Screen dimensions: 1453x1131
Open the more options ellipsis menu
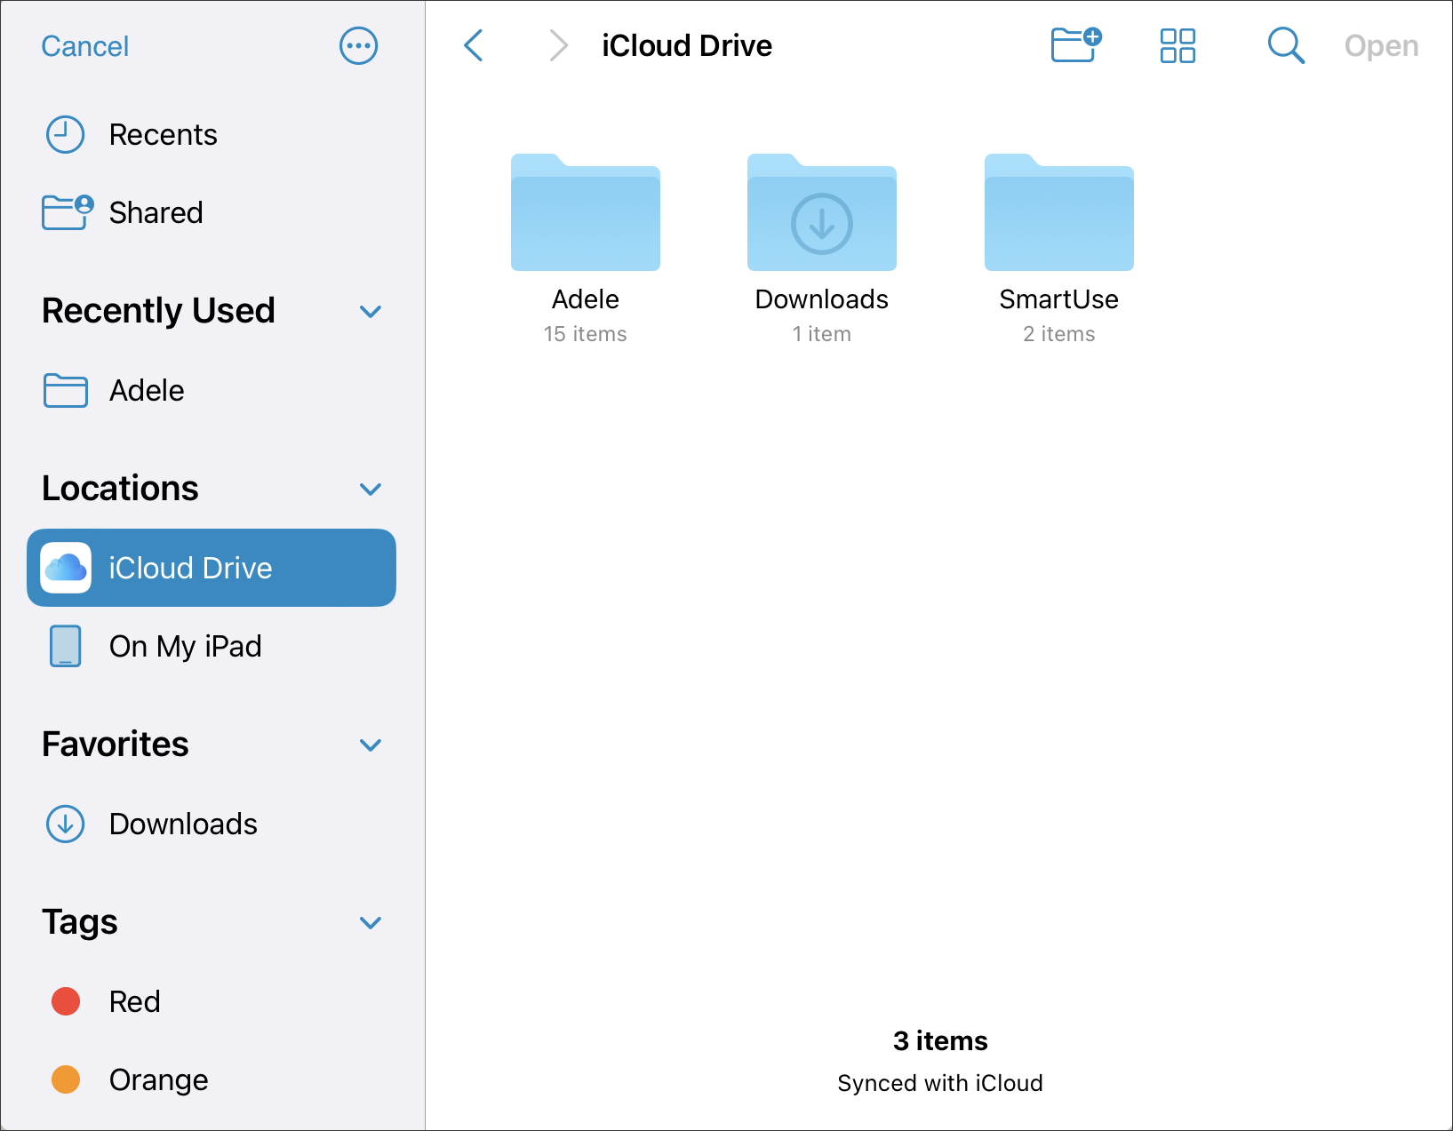click(x=358, y=45)
